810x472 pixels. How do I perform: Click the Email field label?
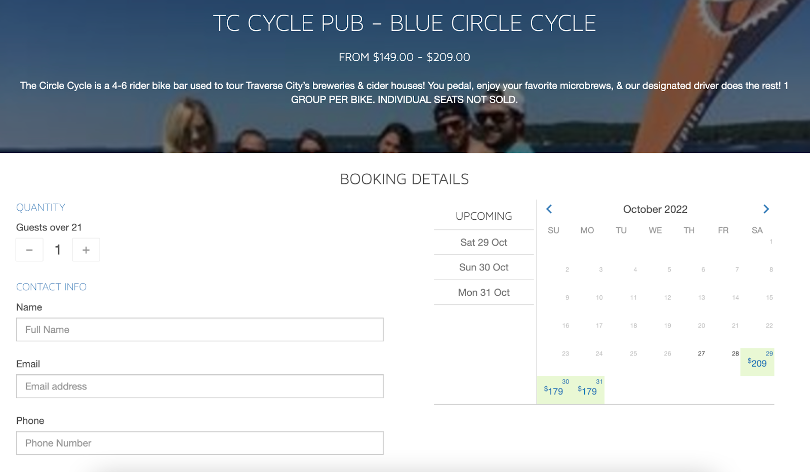click(28, 364)
